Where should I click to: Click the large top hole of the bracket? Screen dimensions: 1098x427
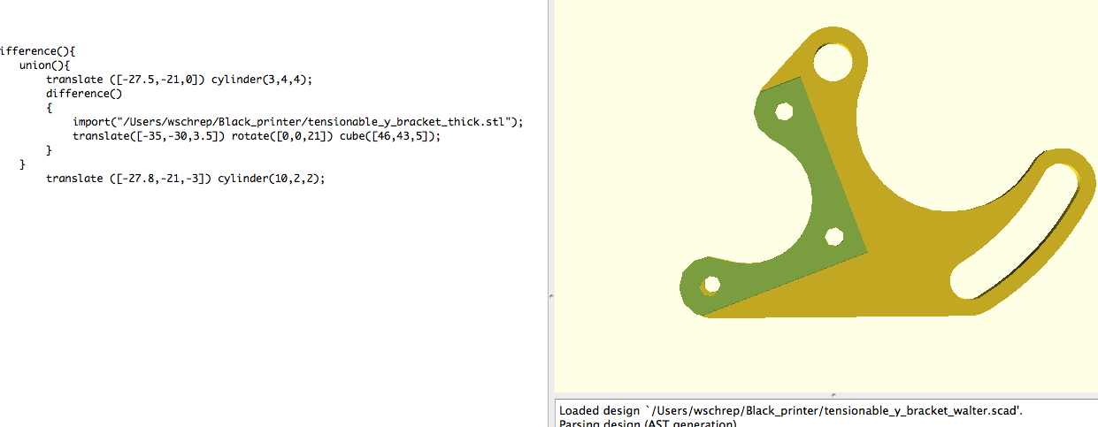point(833,62)
